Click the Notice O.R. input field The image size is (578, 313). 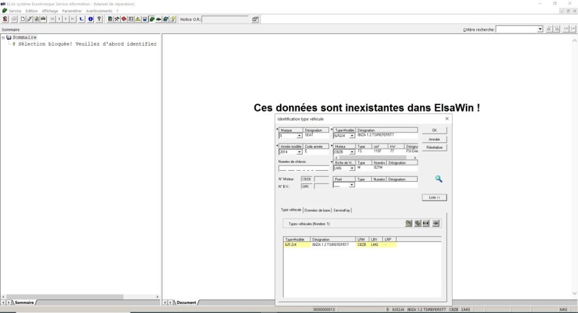coord(225,19)
